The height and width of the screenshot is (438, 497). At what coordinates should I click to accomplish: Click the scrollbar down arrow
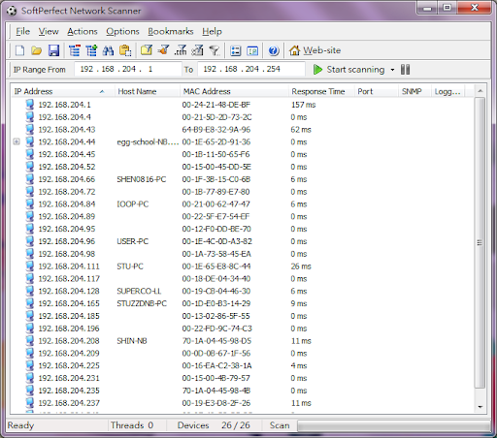(x=480, y=407)
